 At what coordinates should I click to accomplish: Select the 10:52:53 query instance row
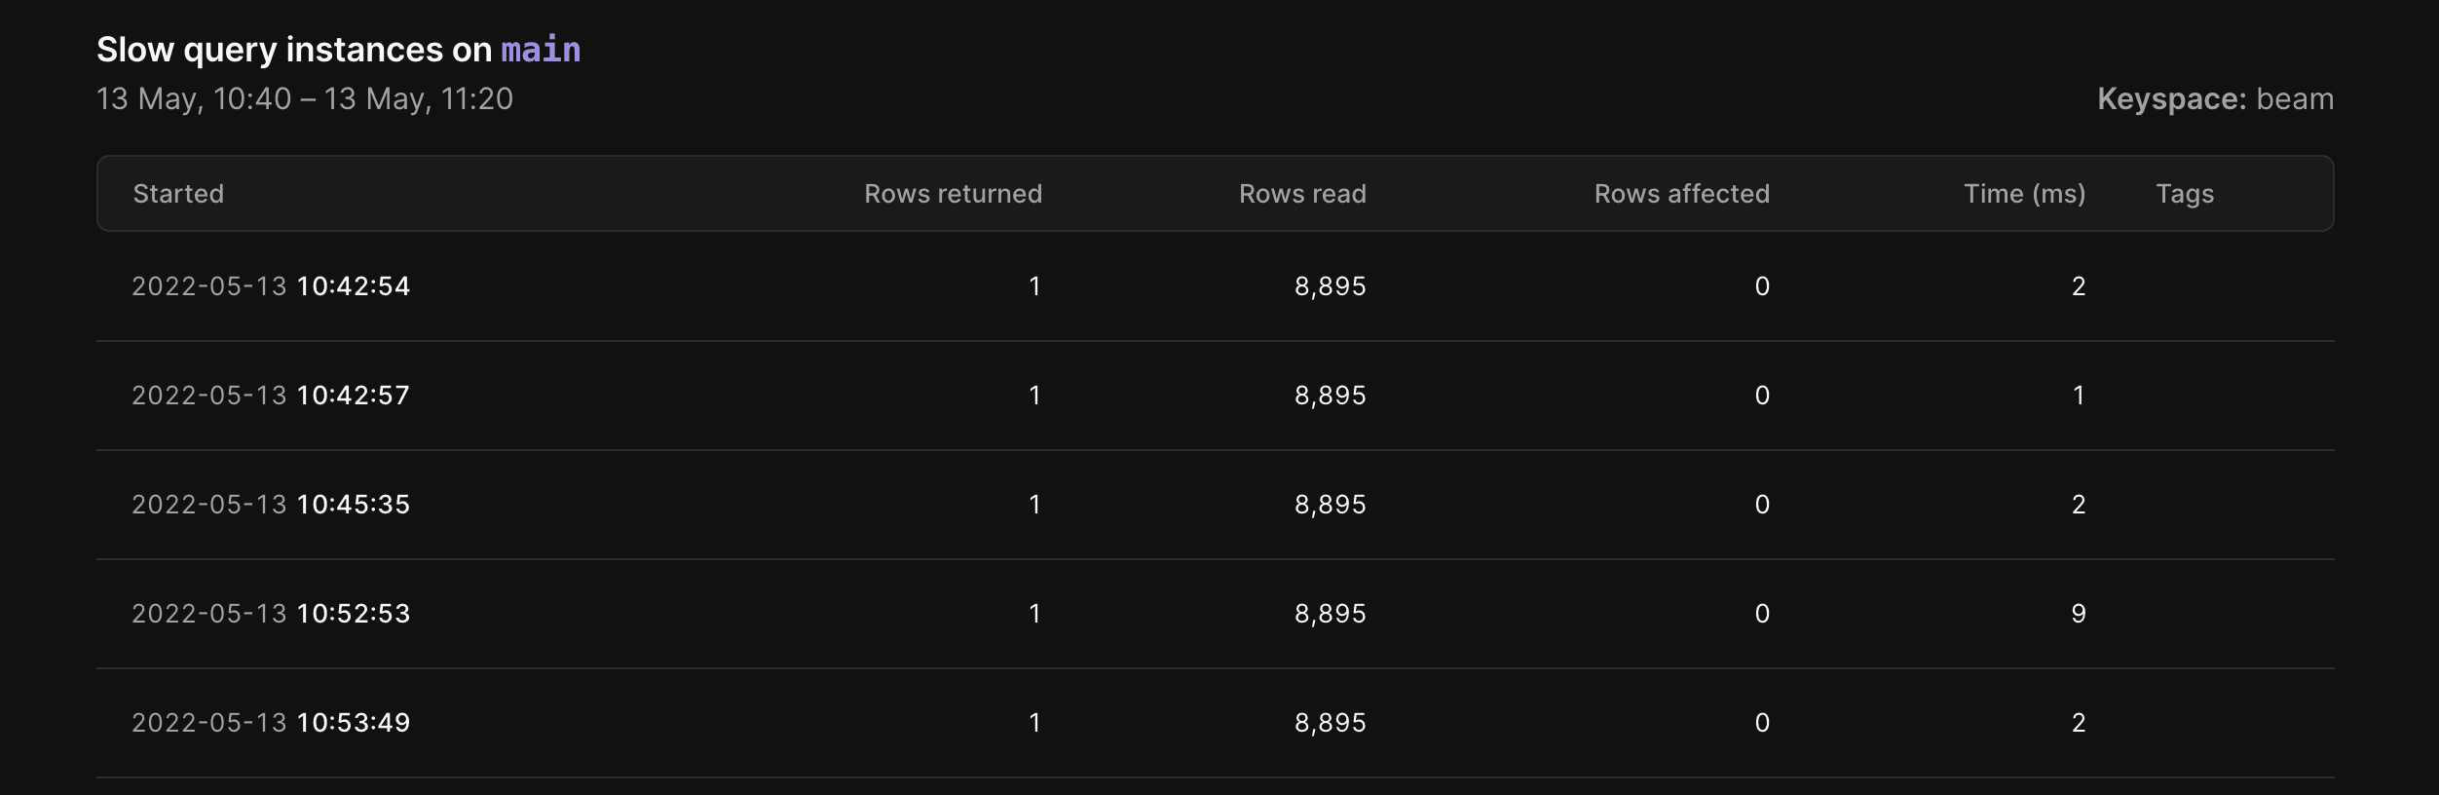pos(1216,614)
